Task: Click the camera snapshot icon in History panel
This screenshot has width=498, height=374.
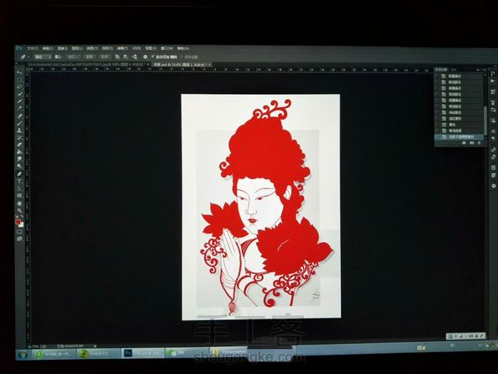Action: tap(472, 144)
